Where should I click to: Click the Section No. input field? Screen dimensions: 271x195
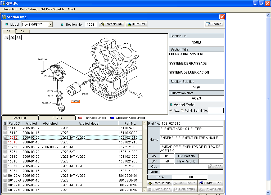point(91,25)
